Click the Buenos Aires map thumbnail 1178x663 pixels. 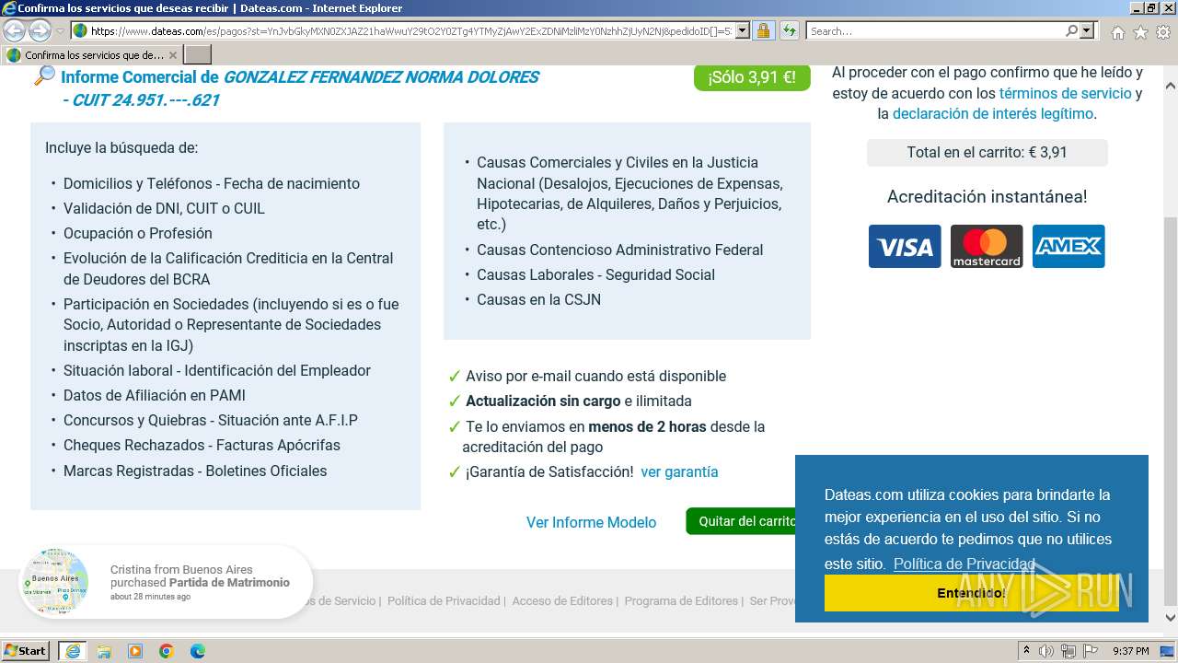54,583
